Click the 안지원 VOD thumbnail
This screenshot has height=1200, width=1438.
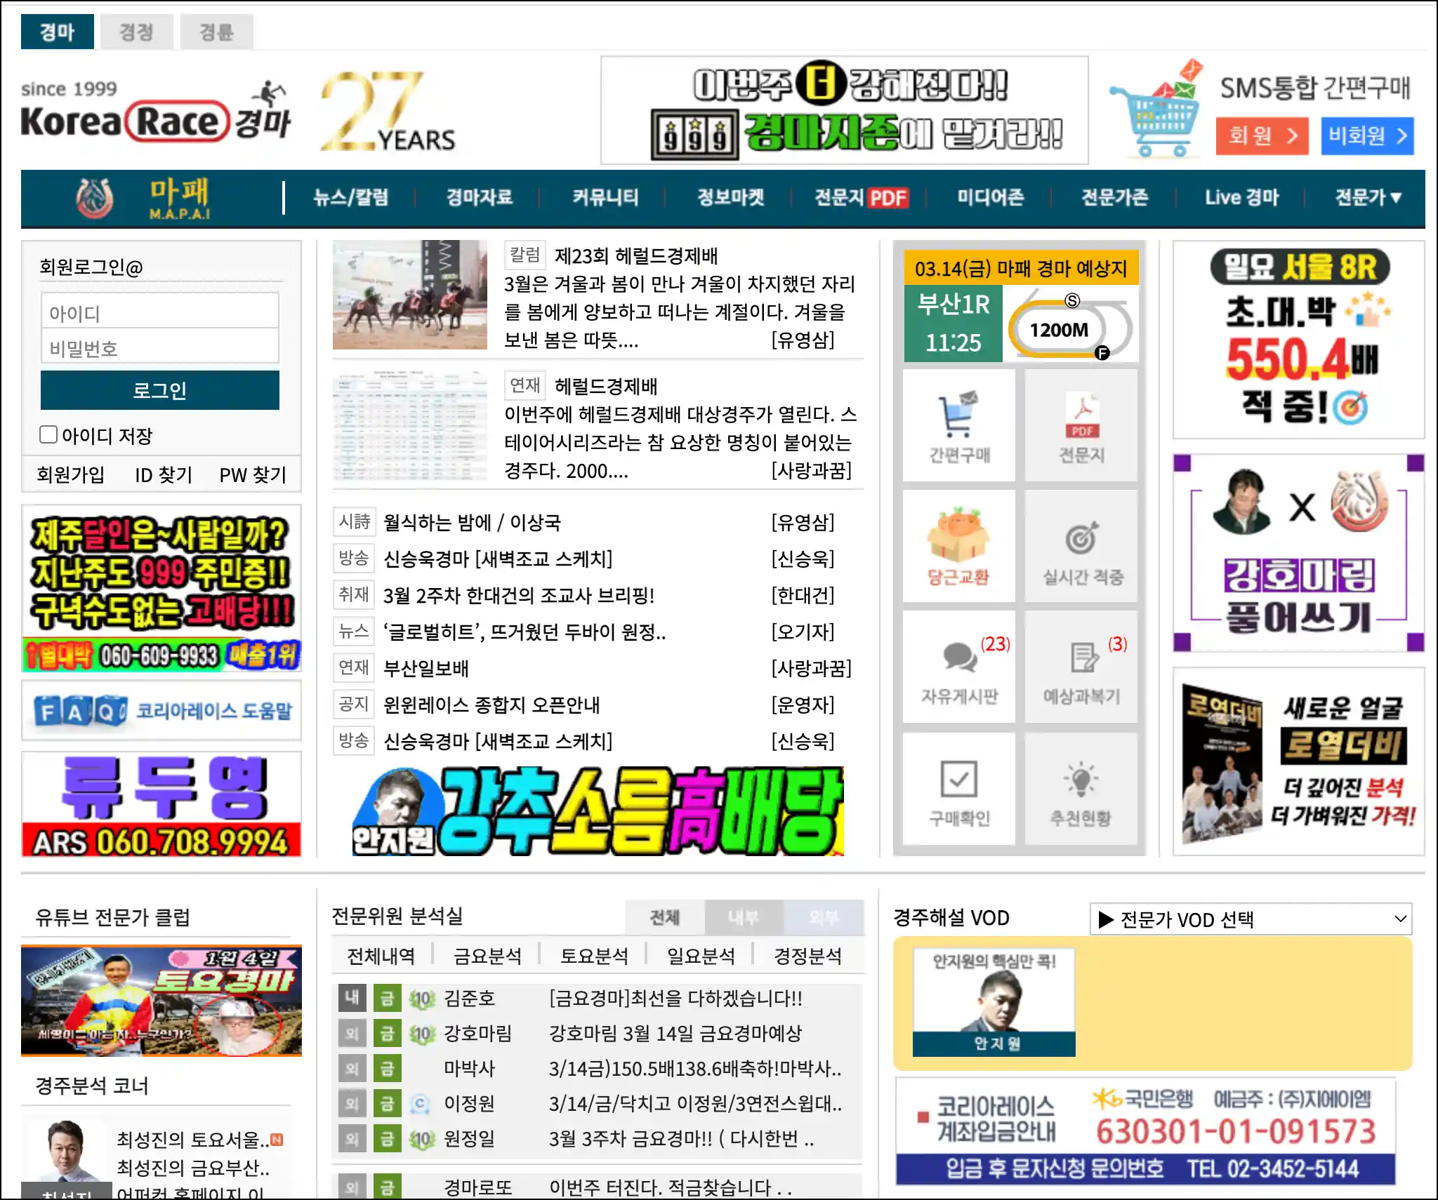coord(994,1002)
